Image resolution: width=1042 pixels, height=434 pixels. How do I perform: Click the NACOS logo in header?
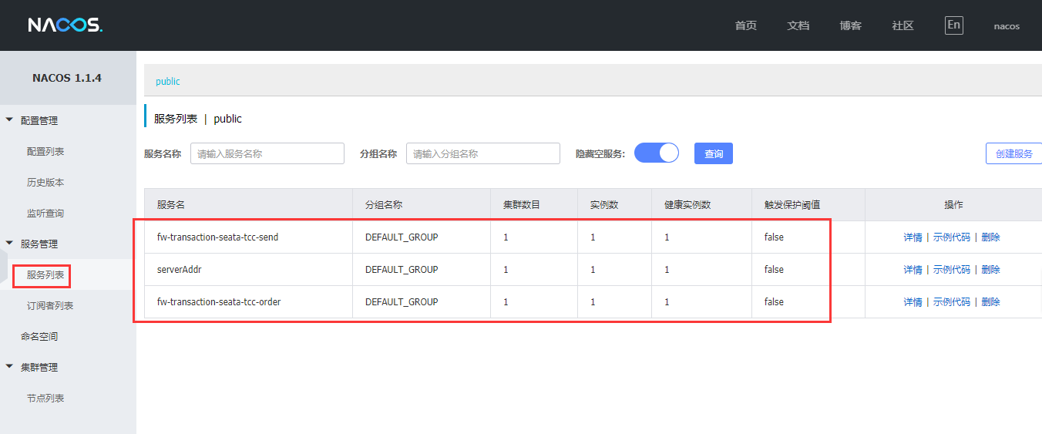(x=65, y=25)
